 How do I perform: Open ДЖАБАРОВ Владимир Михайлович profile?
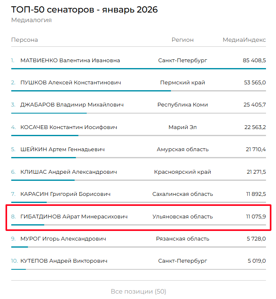point(72,105)
